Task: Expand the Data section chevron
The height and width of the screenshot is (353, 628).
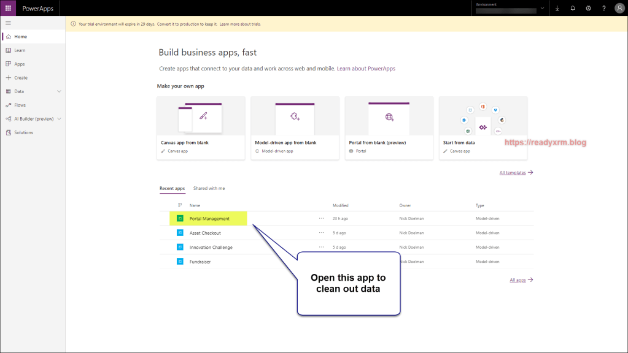Action: click(x=59, y=91)
